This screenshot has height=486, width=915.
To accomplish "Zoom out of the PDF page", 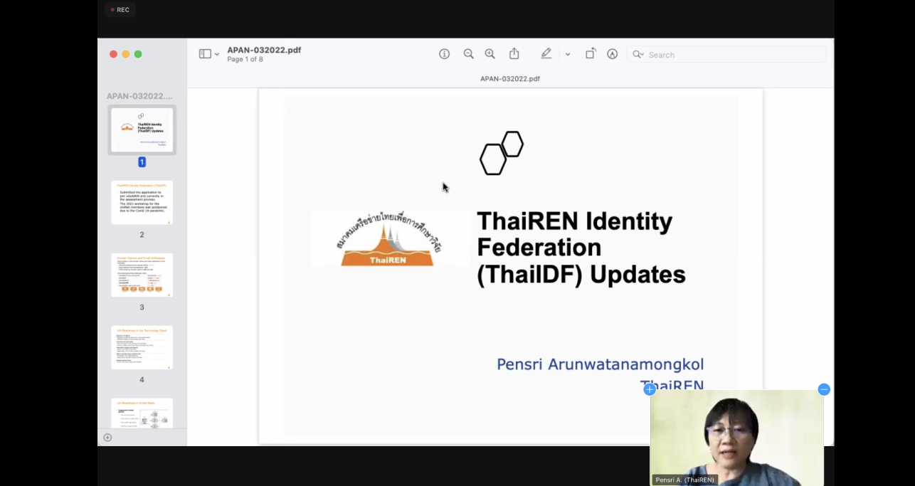I will tap(468, 54).
